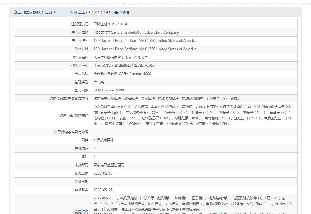
Task: Open the 产品技术要求 attachment link
Action: (x=104, y=140)
